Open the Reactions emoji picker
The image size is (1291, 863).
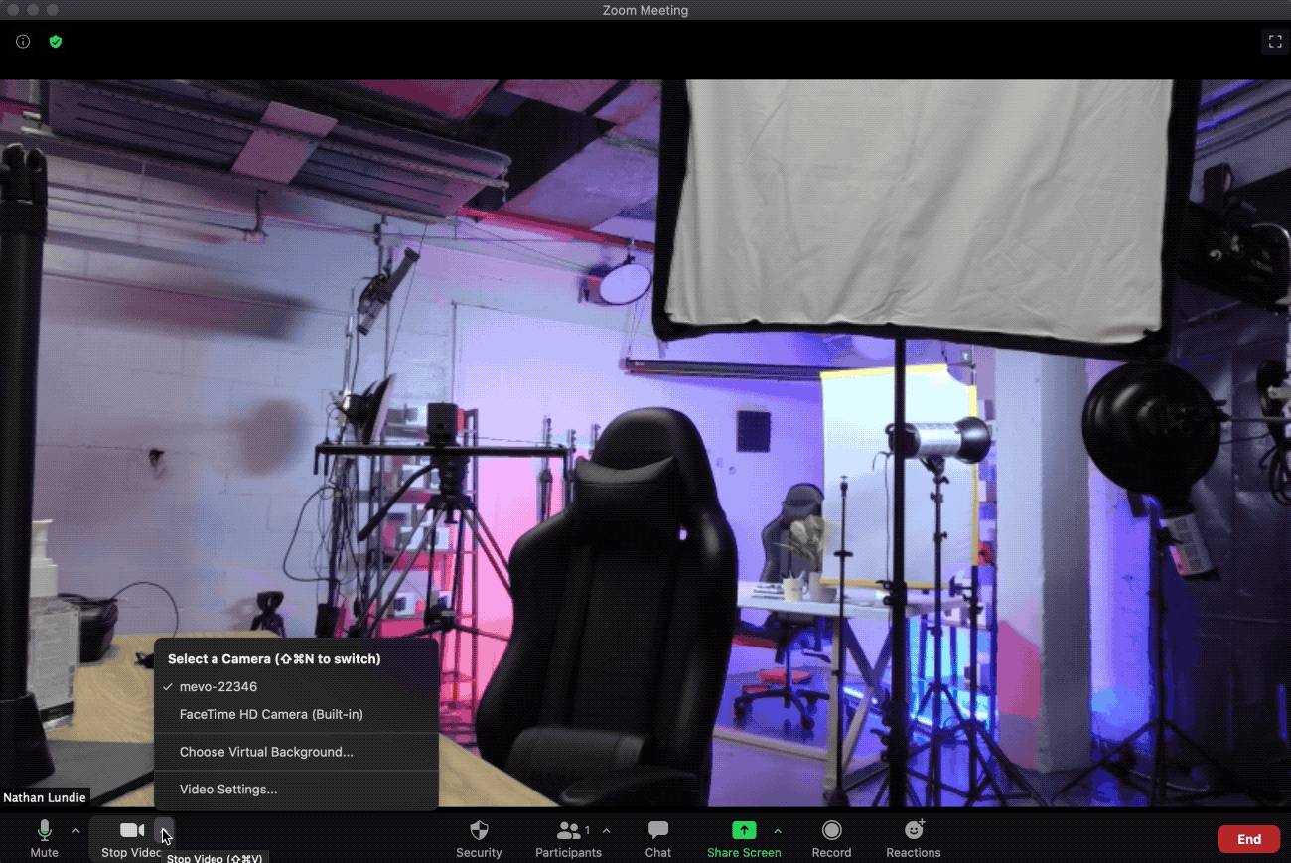(913, 838)
